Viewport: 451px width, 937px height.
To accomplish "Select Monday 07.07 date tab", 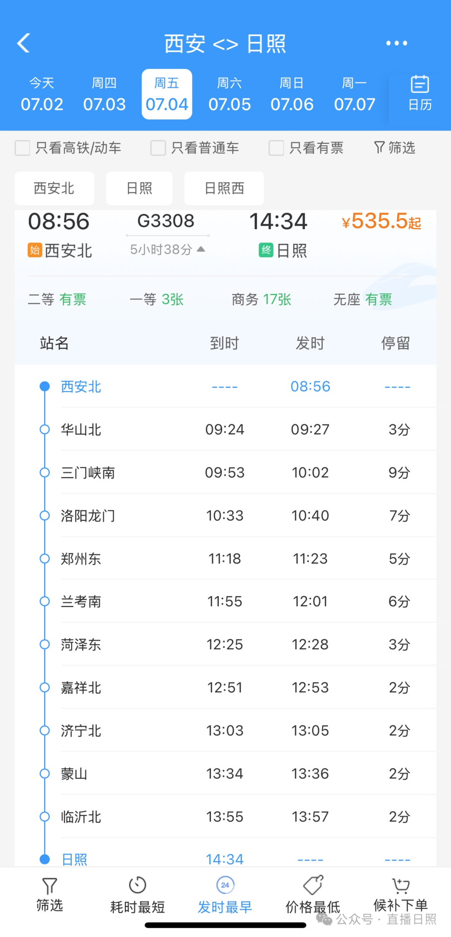I will coord(355,94).
